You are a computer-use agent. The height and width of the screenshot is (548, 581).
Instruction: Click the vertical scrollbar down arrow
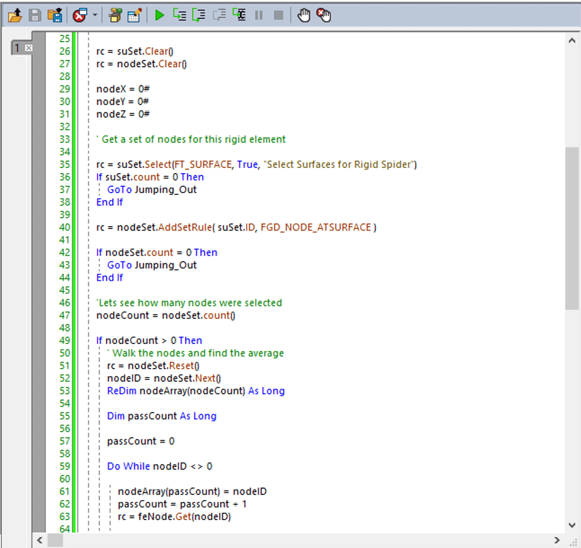pyautogui.click(x=572, y=525)
